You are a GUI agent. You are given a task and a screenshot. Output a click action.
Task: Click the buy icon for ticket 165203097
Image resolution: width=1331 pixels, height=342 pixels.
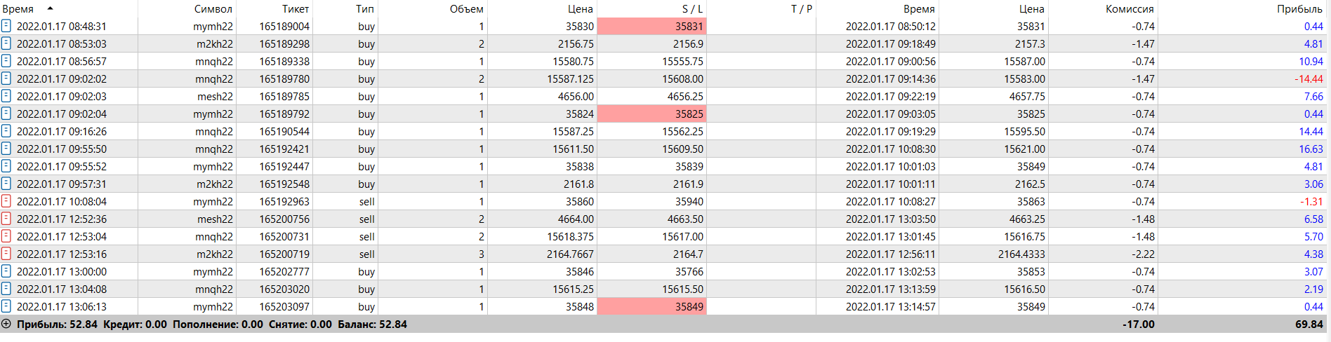pyautogui.click(x=6, y=306)
